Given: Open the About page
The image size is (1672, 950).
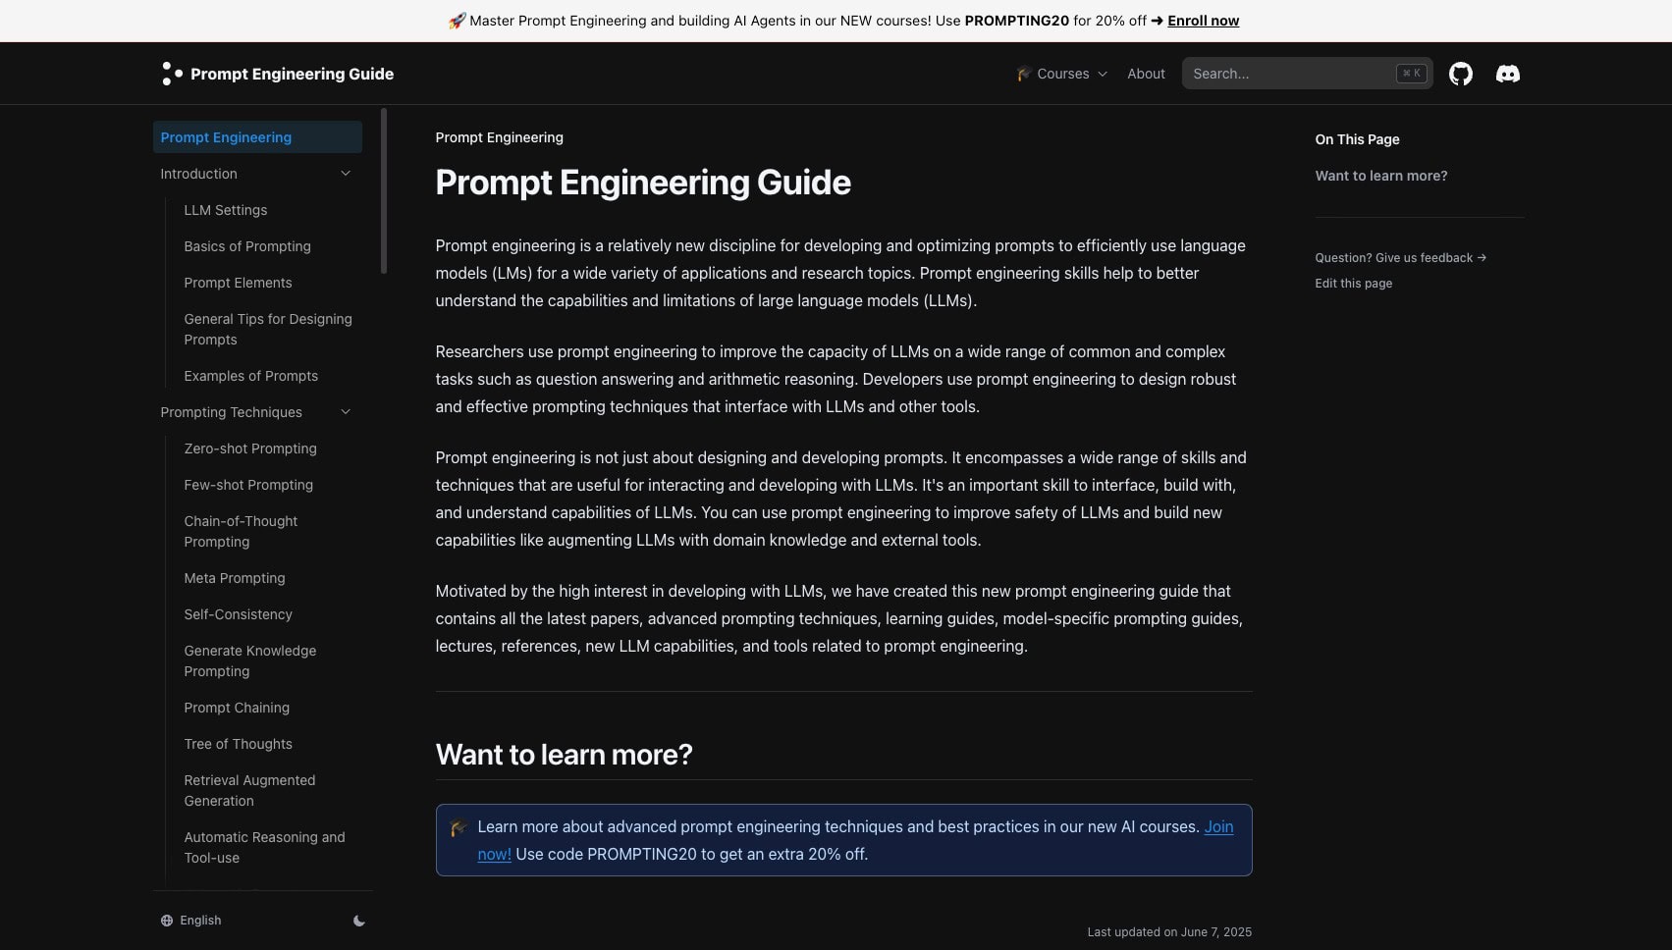Looking at the screenshot, I should [1146, 74].
